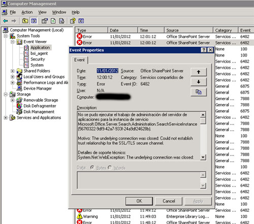Sort events by the Date column header
254x224 pixels.
click(x=122, y=30)
